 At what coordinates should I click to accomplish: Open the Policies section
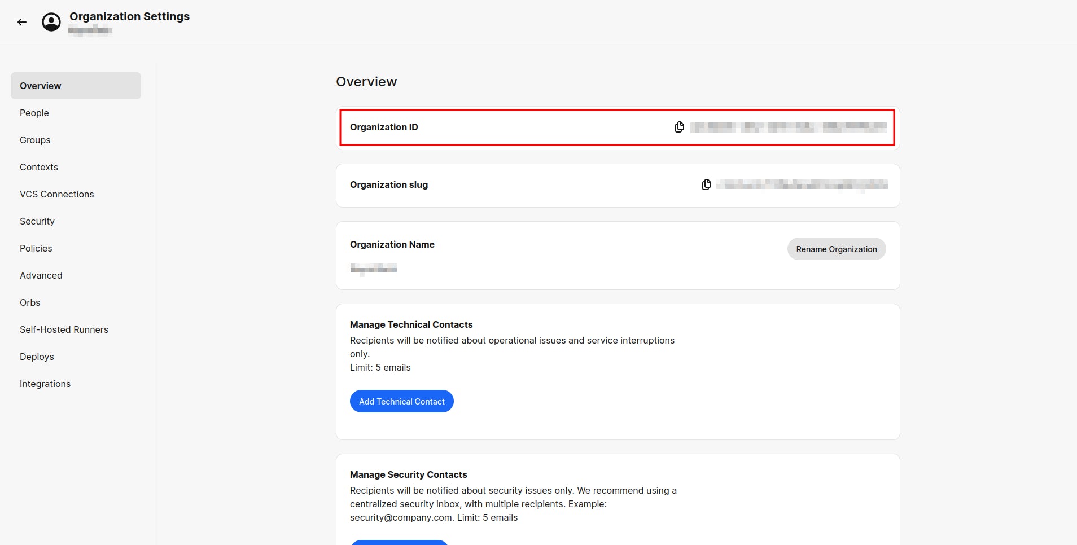point(36,248)
